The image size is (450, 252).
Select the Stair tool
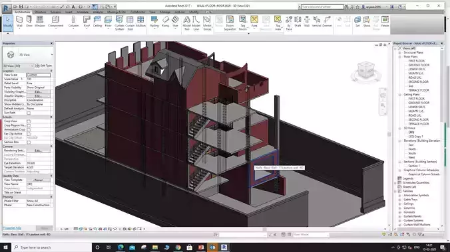pos(175,21)
